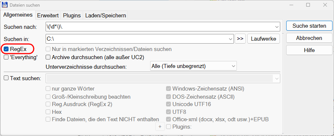Open the Suchen nach dropdown arrow
Screen dimensions: 334x136
pyautogui.click(x=277, y=27)
